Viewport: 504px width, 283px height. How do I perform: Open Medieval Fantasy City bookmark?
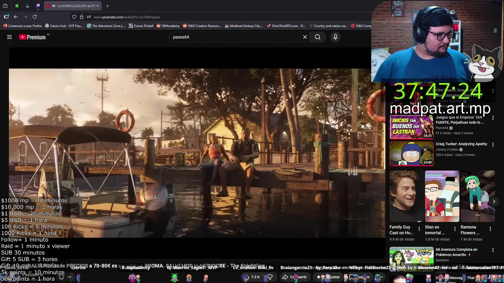(x=244, y=26)
